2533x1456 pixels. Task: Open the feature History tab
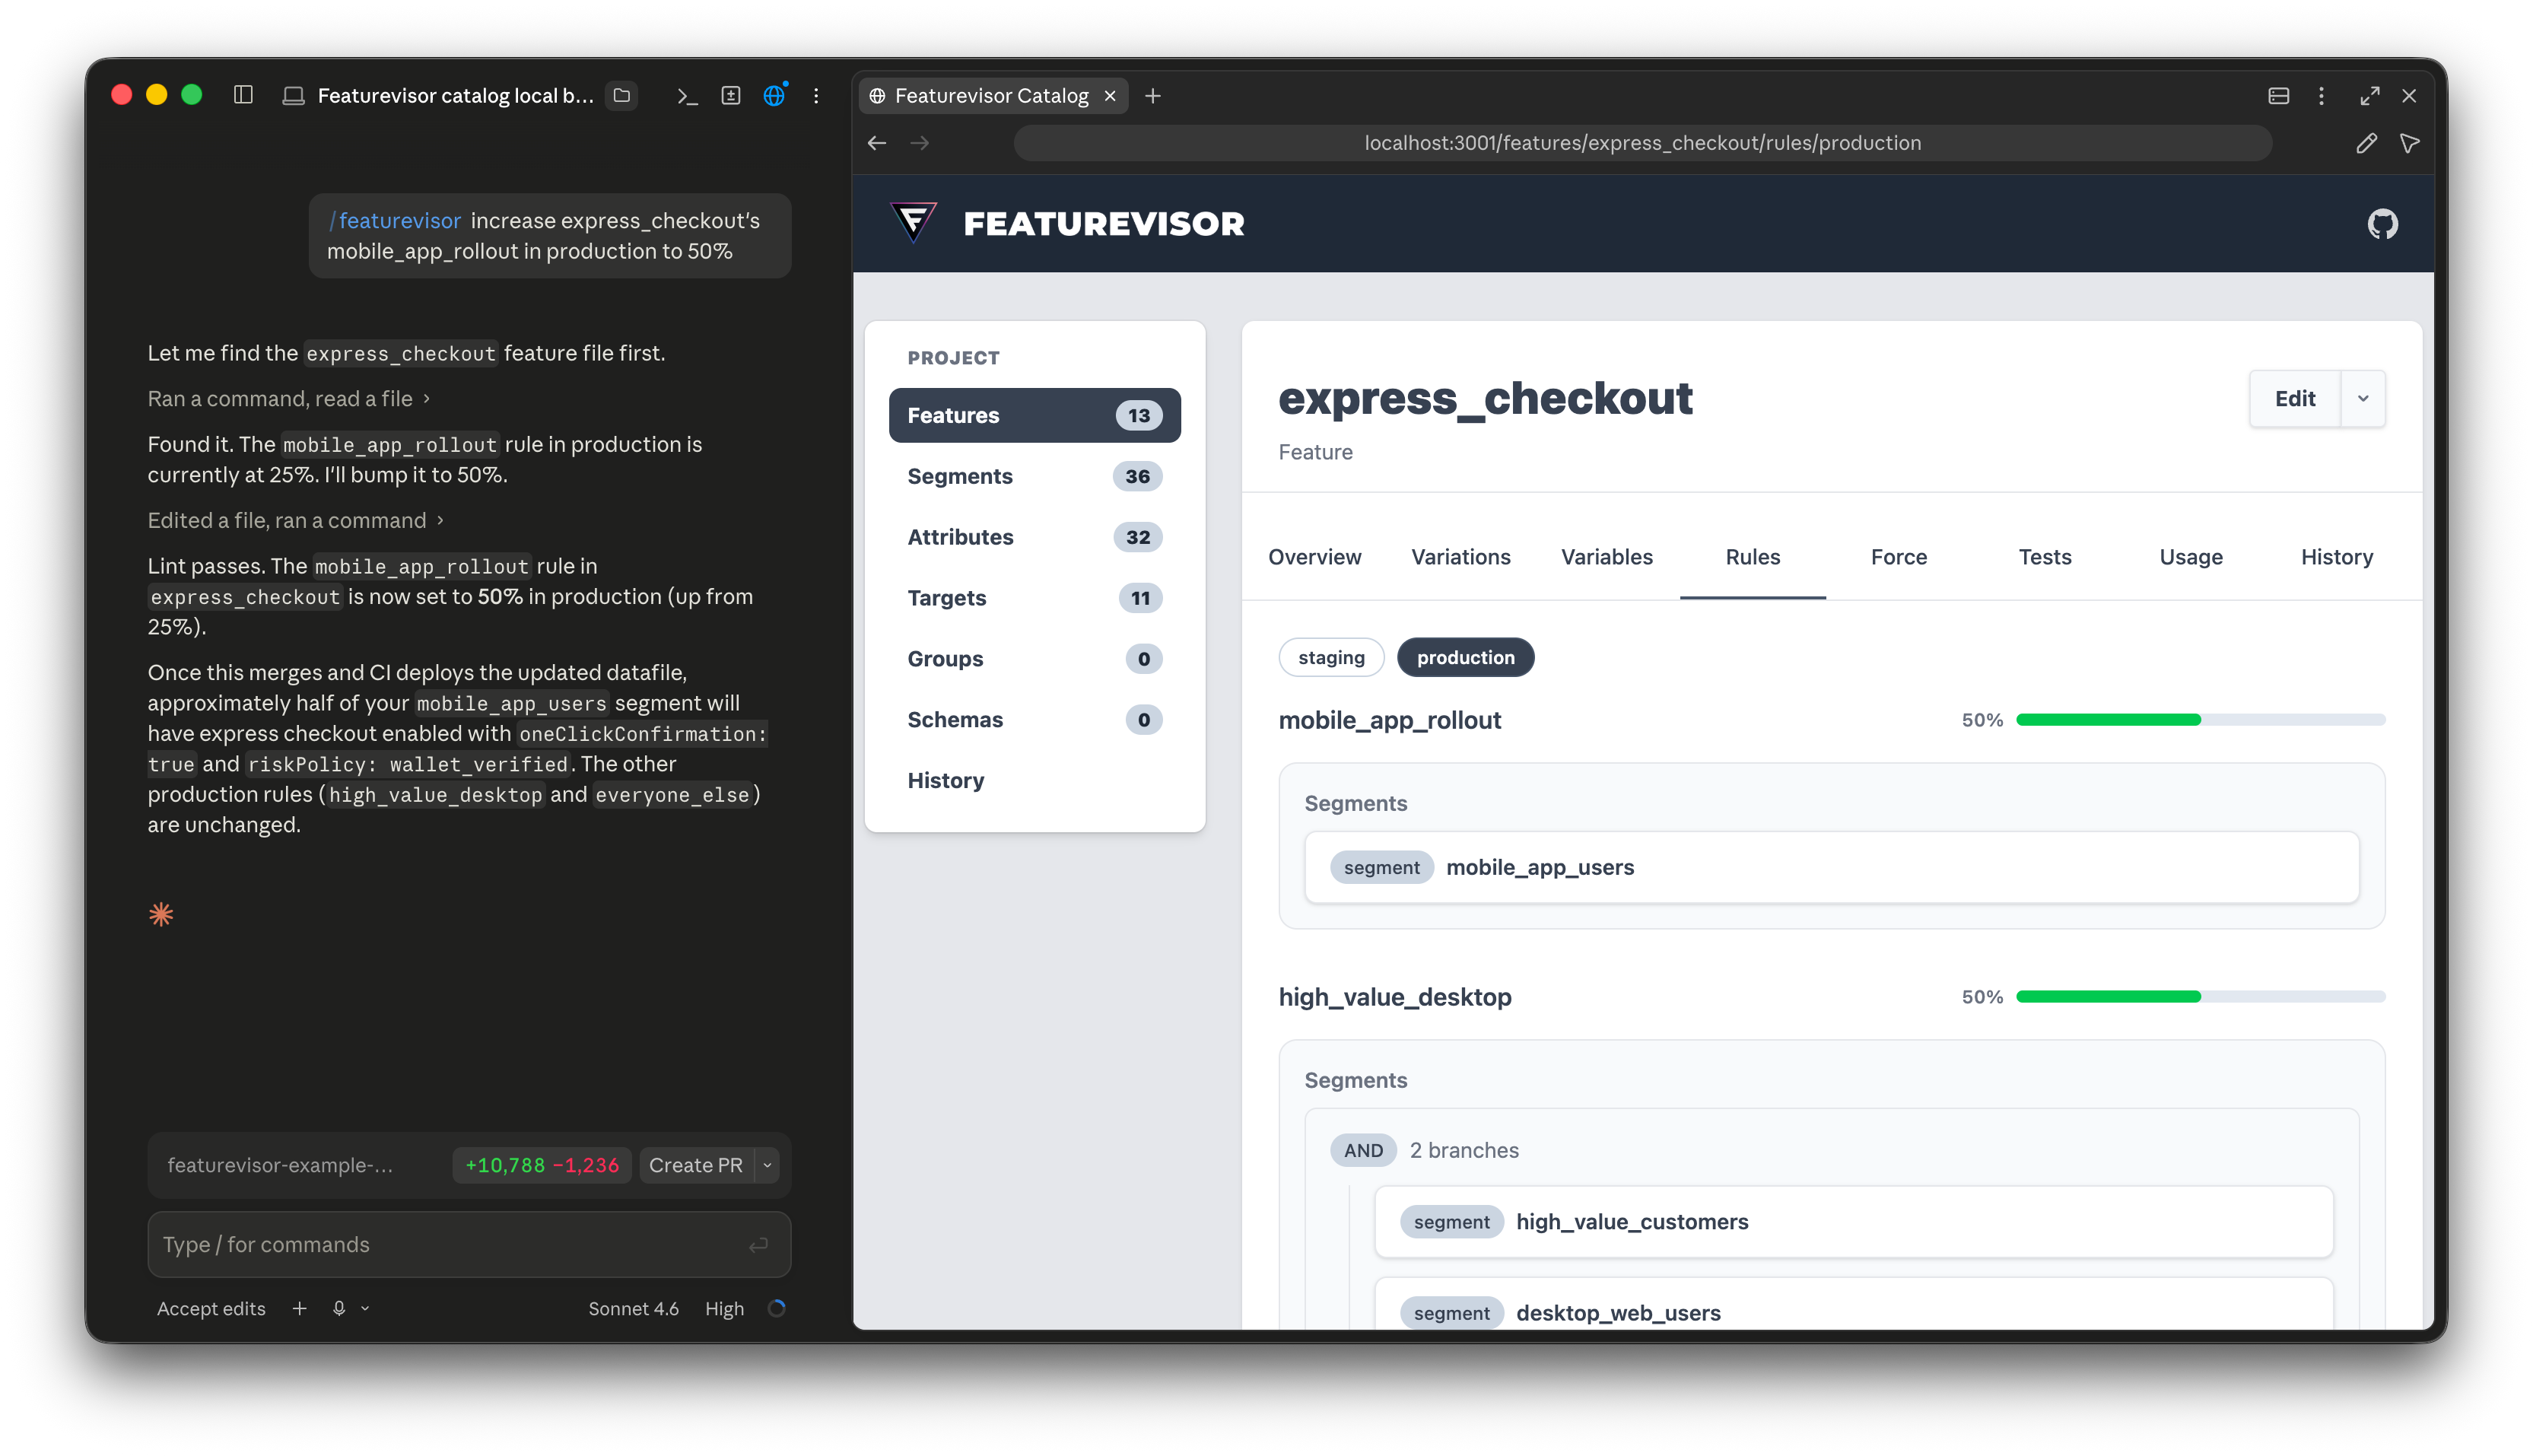click(x=2336, y=557)
